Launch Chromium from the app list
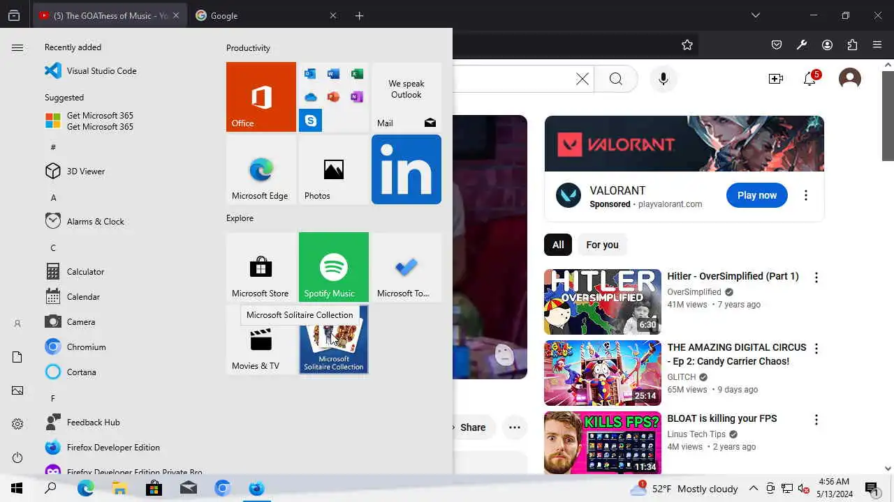This screenshot has height=502, width=894. pos(75,347)
